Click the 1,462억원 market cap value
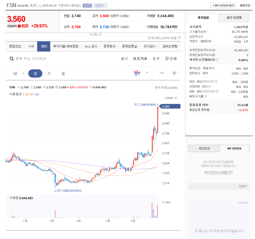255x239 pixels. pos(241,27)
